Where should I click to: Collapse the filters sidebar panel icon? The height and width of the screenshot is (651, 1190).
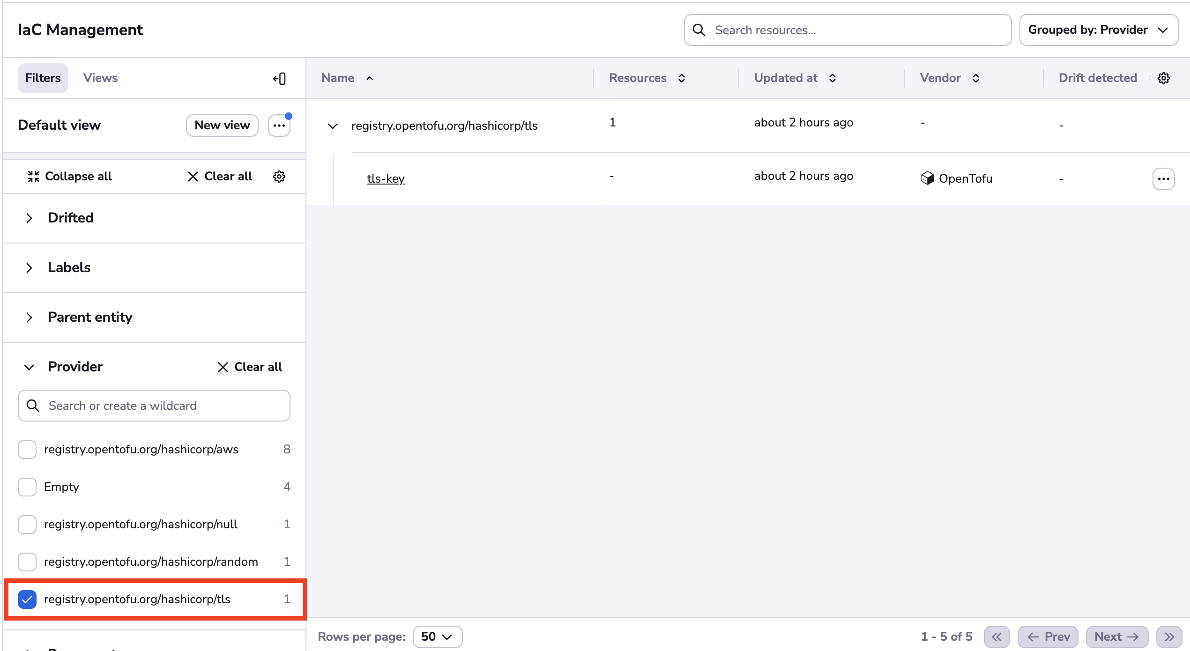coord(280,78)
